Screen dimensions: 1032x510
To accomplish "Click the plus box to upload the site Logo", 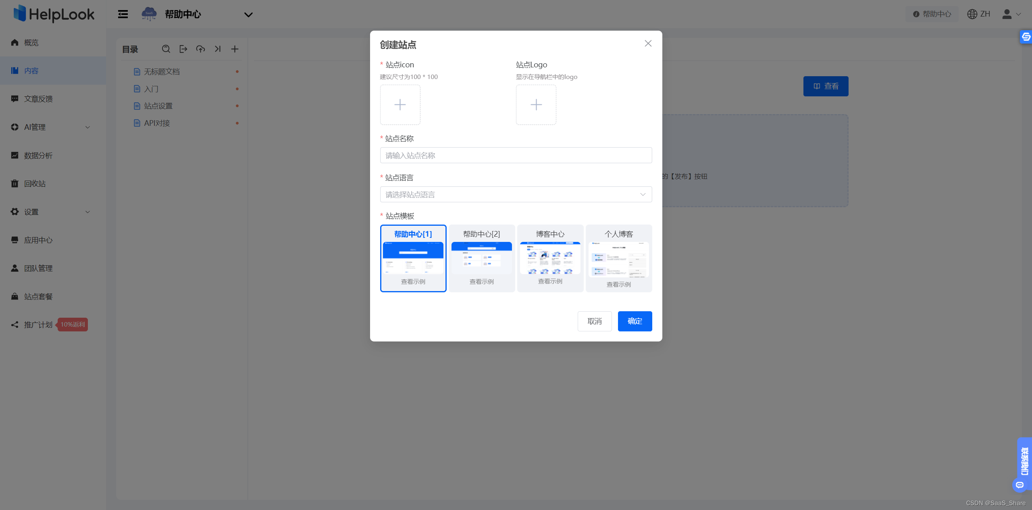I will (536, 105).
